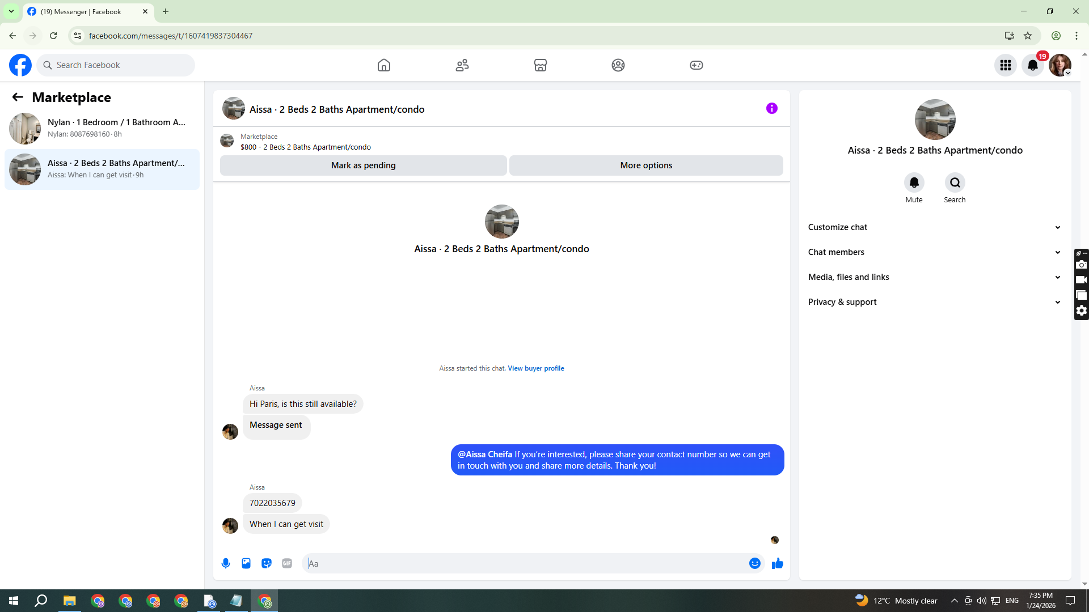Screen dimensions: 1089x612
Task: Expand the Customize chat section
Action: click(x=934, y=227)
